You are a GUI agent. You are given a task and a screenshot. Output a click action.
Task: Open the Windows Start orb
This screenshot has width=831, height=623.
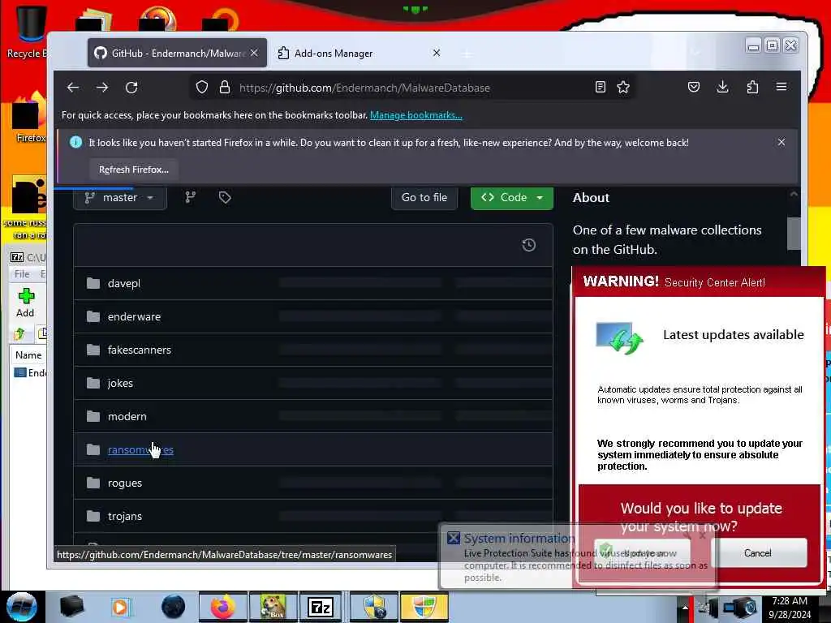click(x=22, y=607)
